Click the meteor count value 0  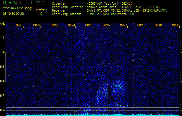click(41, 14)
